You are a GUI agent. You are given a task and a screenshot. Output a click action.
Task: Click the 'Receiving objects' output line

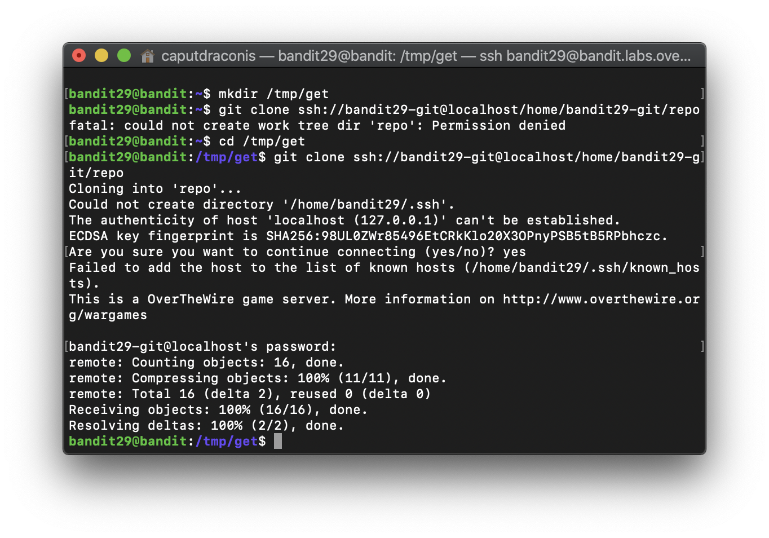click(218, 409)
